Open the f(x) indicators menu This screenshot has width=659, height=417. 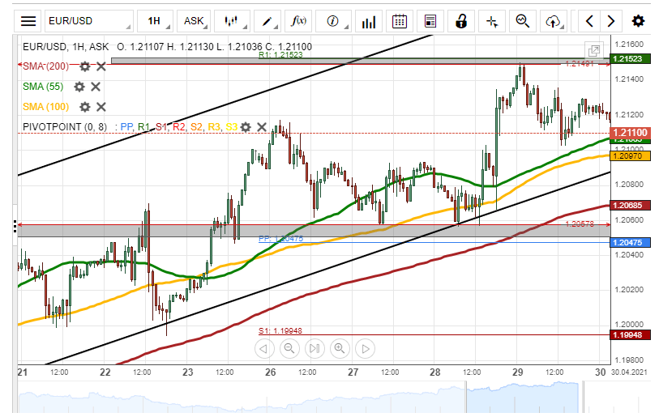point(299,21)
